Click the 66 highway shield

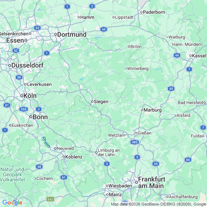click(188, 160)
